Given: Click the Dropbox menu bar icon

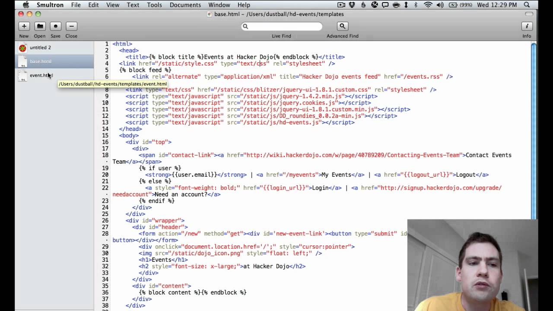Looking at the screenshot, I should point(353,5).
